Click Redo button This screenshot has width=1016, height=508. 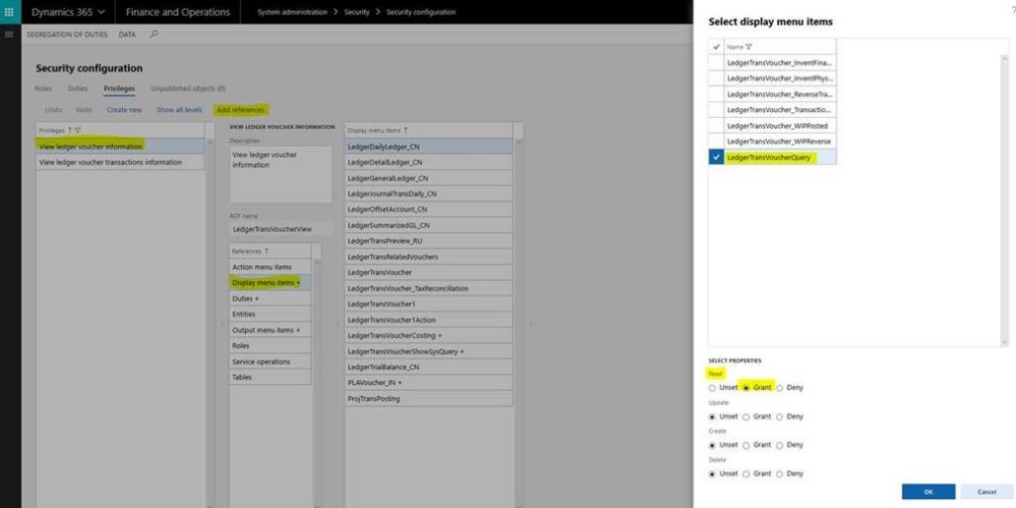pyautogui.click(x=84, y=109)
